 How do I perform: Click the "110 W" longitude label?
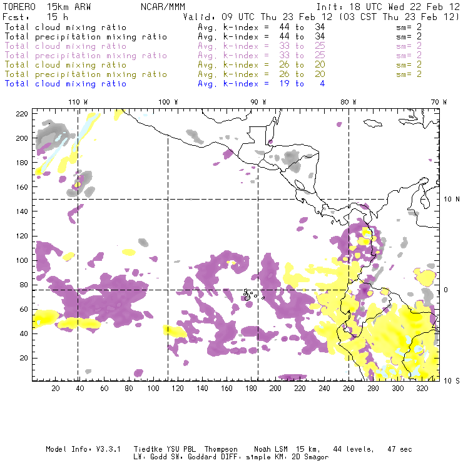point(78,102)
